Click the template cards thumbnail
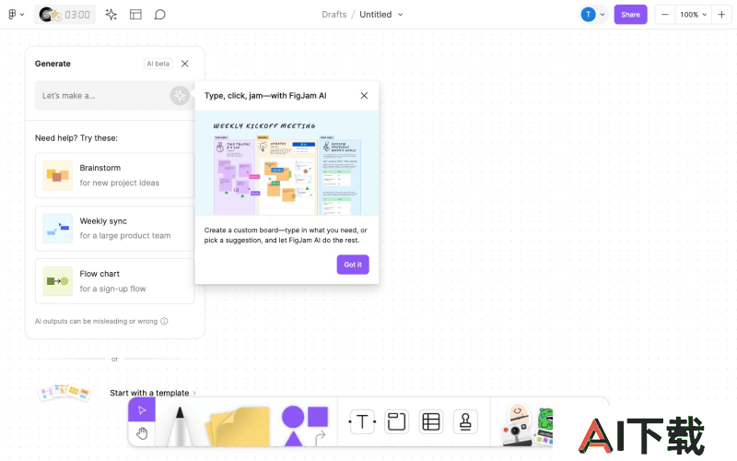The image size is (737, 461). click(64, 393)
